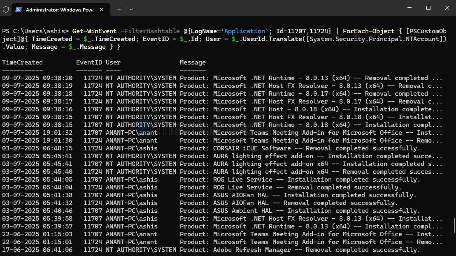Screen dimensions: 456x256
Task: Click the administrator shield icon
Action: [6, 9]
